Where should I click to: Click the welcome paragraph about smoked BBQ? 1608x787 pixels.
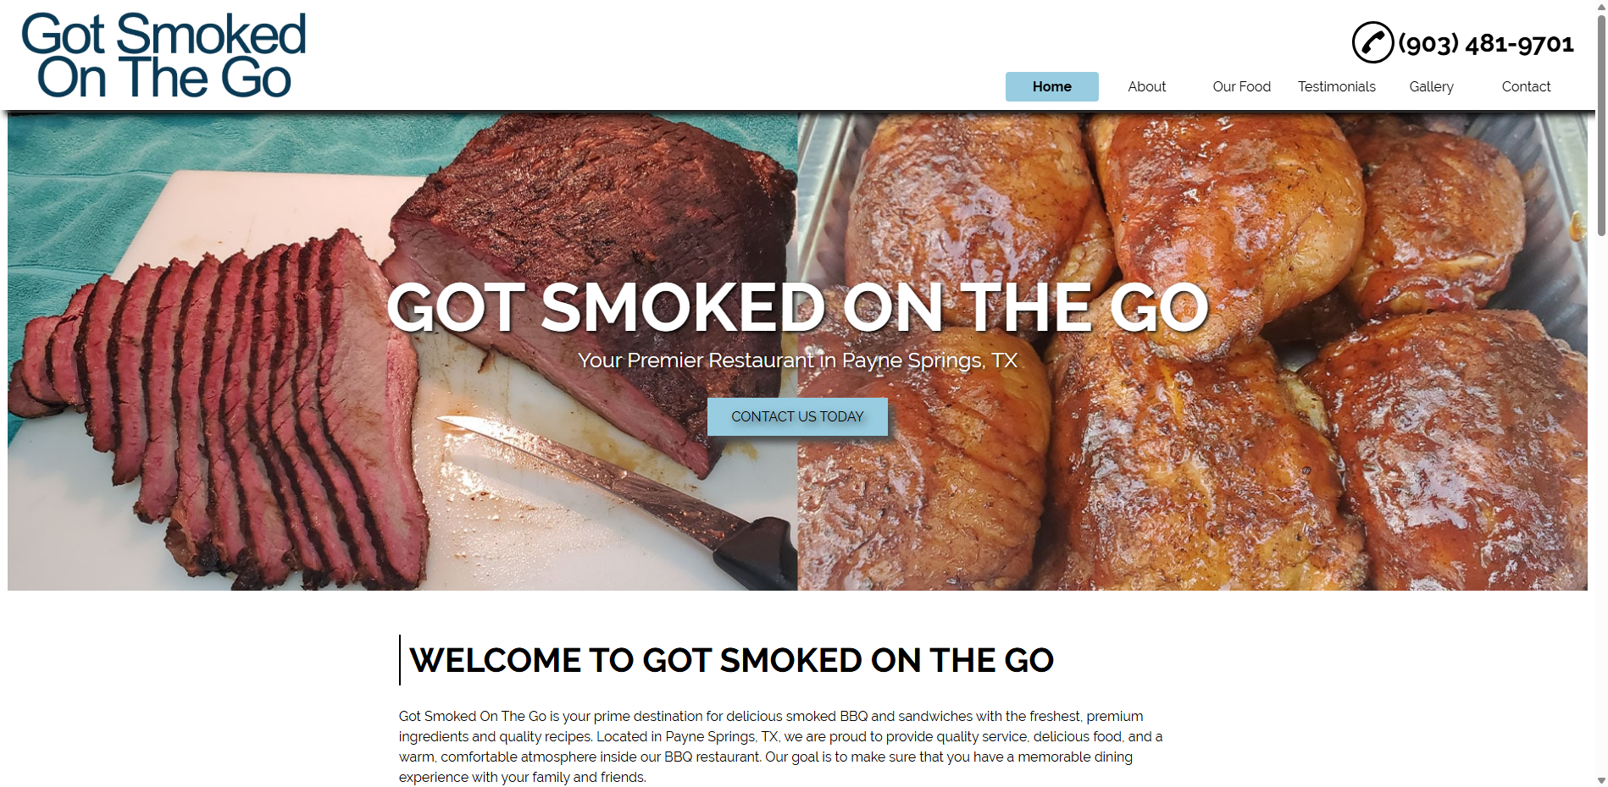point(780,746)
